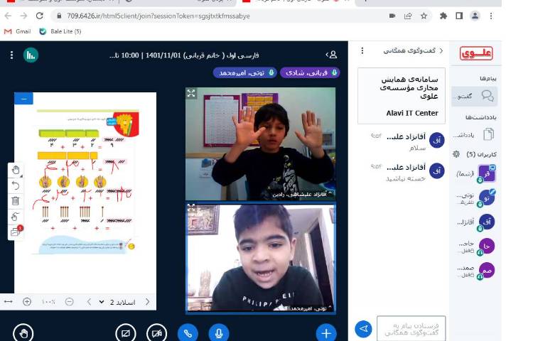Open the browser extensions puzzle icon

[x=443, y=16]
